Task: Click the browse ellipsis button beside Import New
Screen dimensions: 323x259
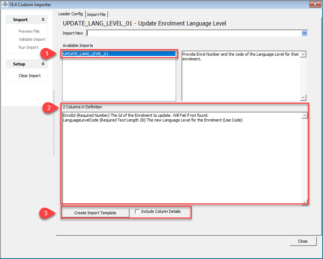Action: pyautogui.click(x=304, y=33)
